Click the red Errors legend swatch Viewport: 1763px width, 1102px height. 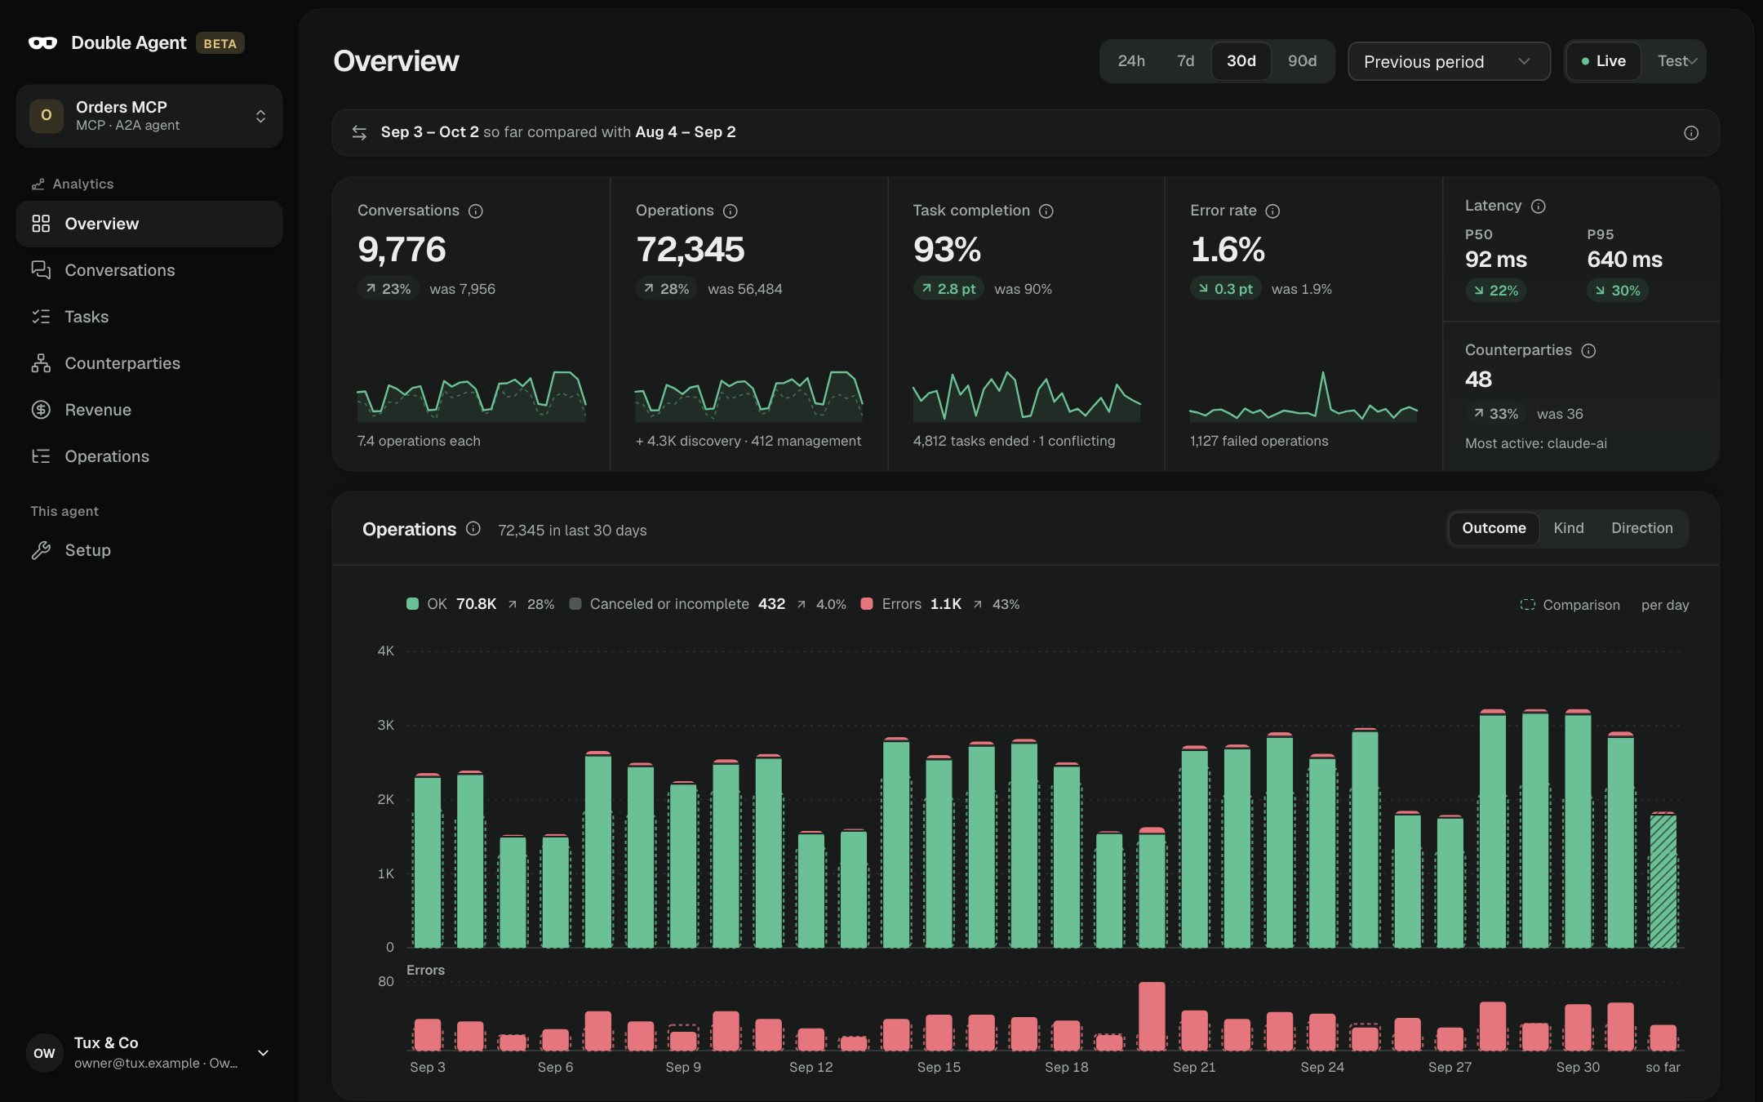coord(867,604)
